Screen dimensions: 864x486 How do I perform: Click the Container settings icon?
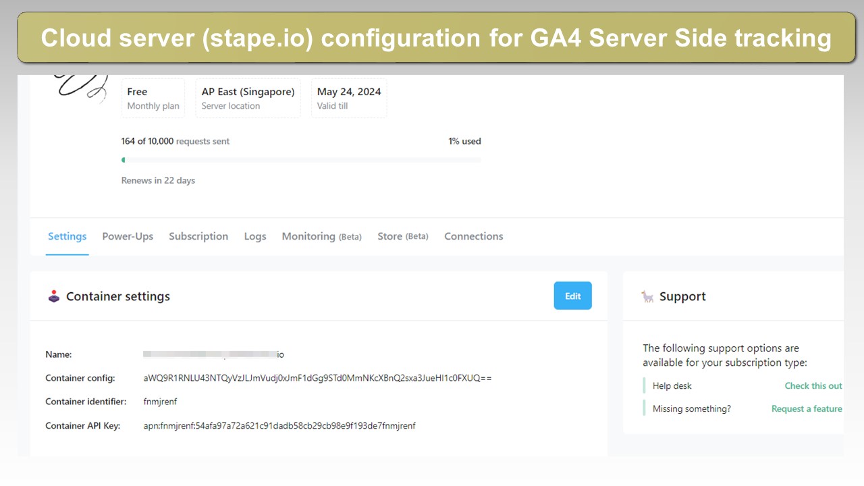click(54, 296)
